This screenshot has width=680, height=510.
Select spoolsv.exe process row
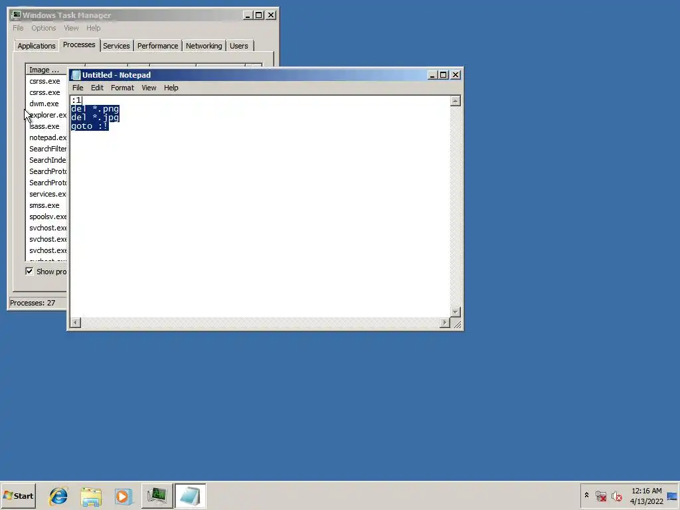(x=46, y=216)
